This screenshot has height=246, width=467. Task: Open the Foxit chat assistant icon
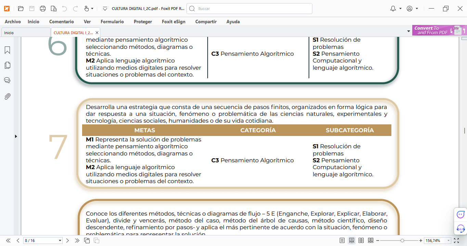point(460,214)
